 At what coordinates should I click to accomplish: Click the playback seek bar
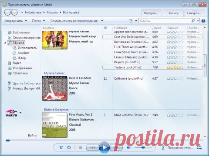point(104,140)
